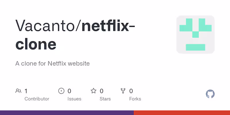Click the contributors people icon
Viewport: 230px width, 115px height.
(x=18, y=91)
